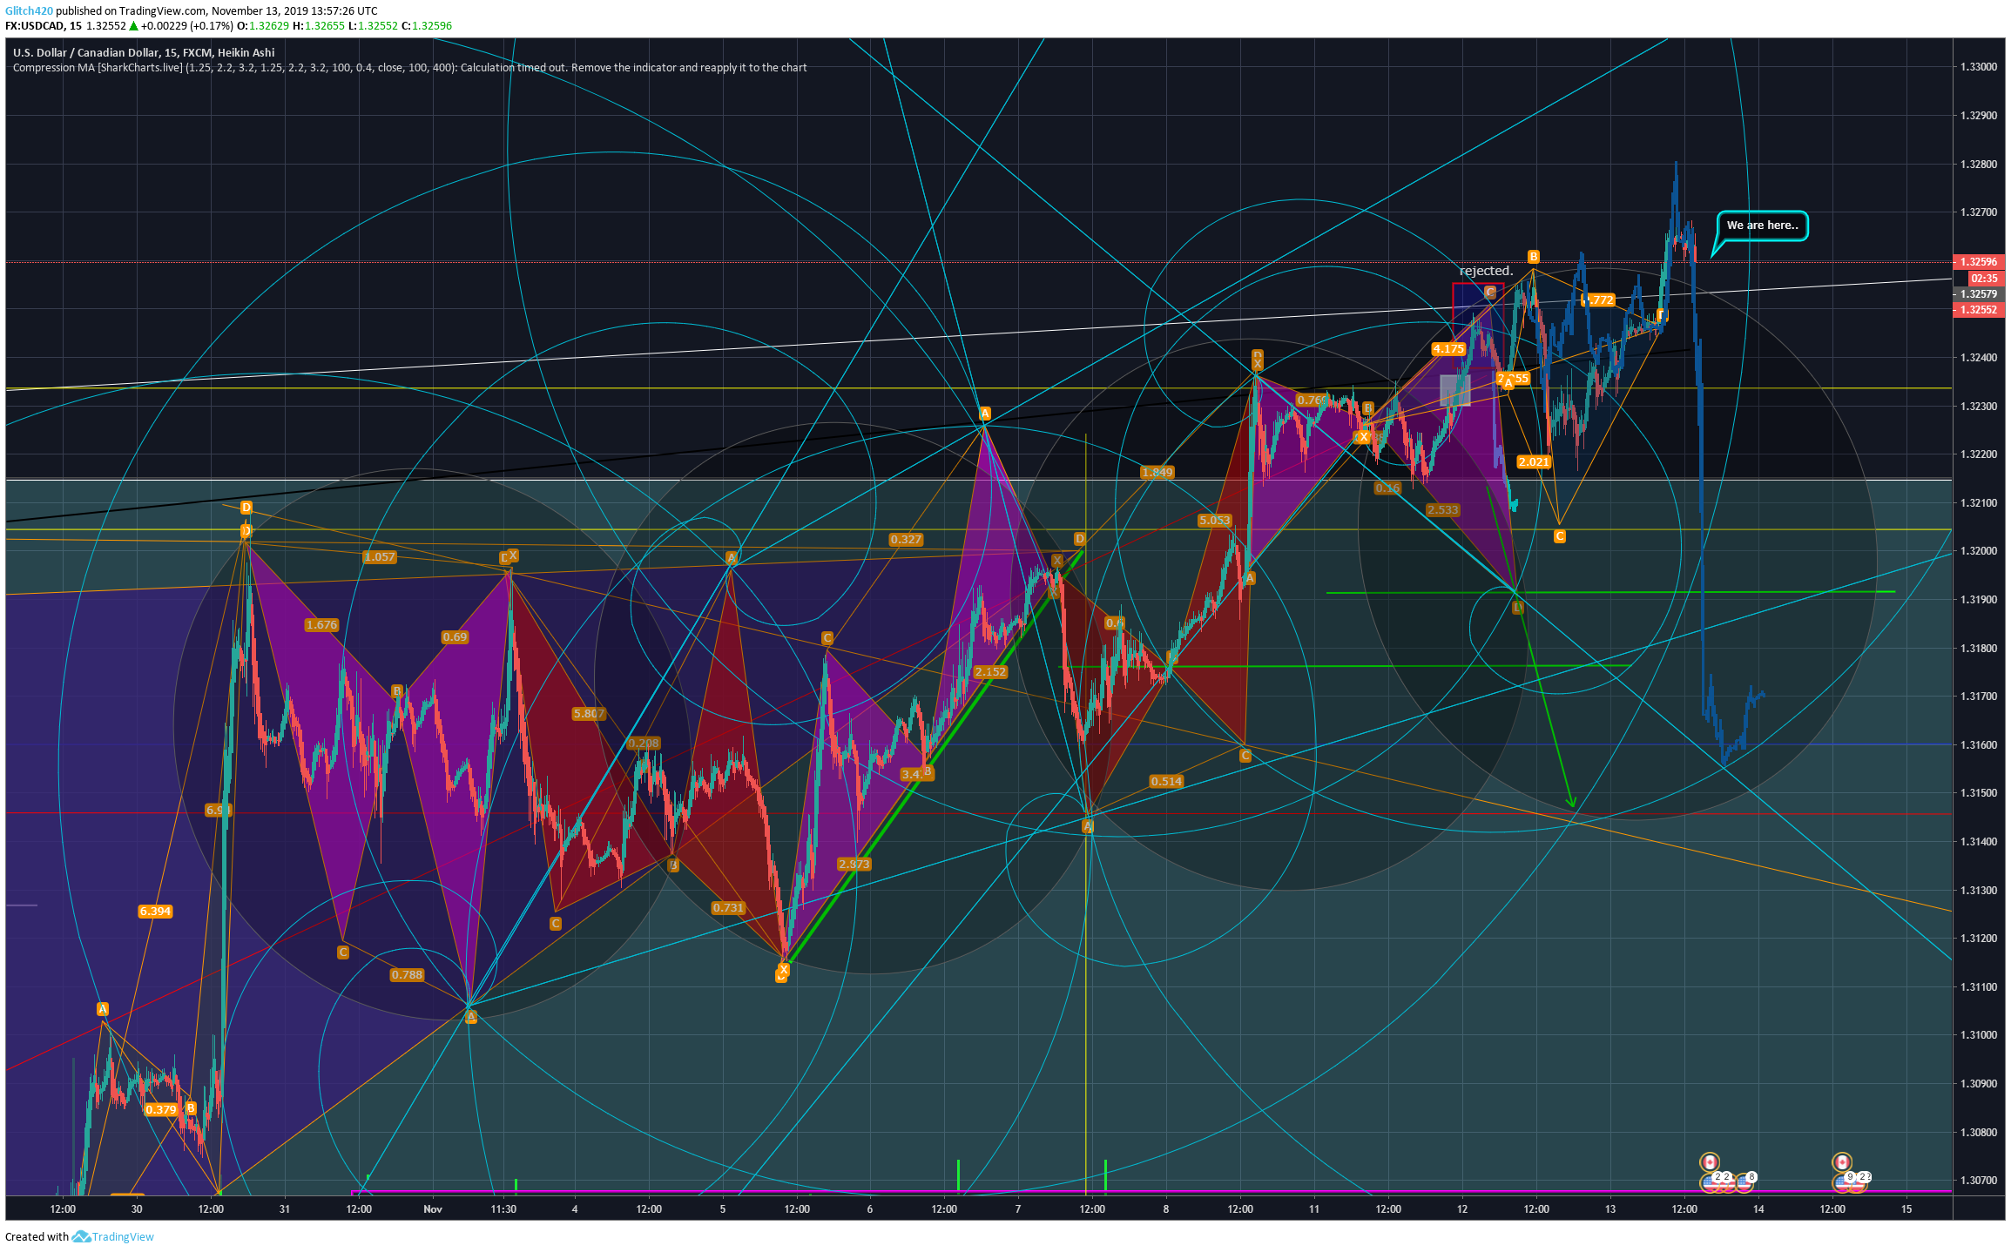Select the 2.973 ratio label

click(854, 865)
